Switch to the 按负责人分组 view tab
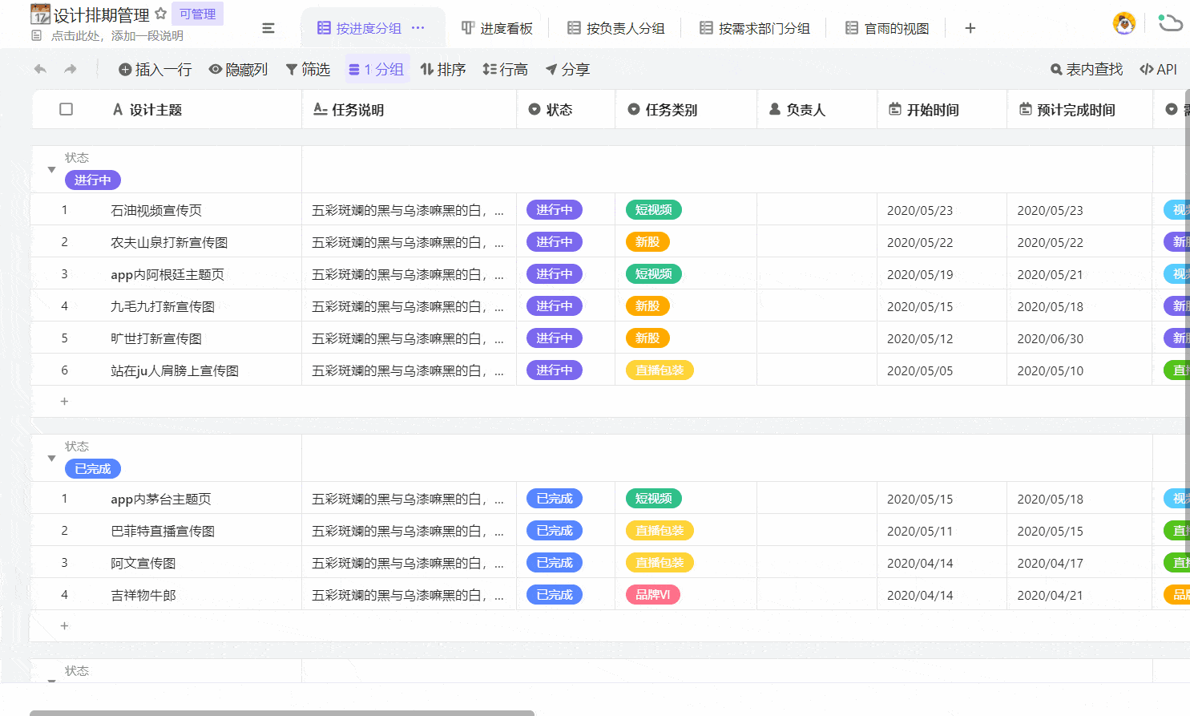This screenshot has width=1190, height=716. 615,28
